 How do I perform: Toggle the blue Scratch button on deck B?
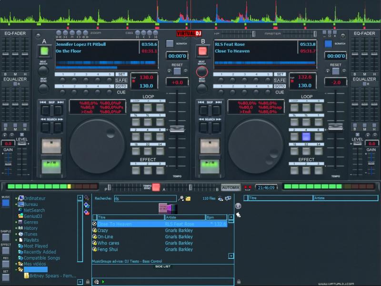click(328, 43)
